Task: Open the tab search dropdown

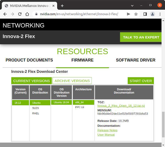Action: [x=132, y=5]
